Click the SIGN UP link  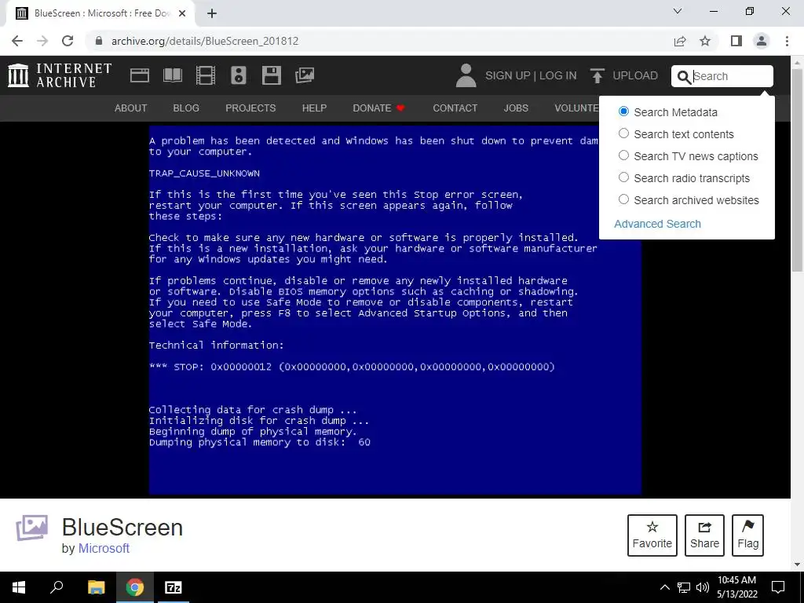(x=508, y=75)
